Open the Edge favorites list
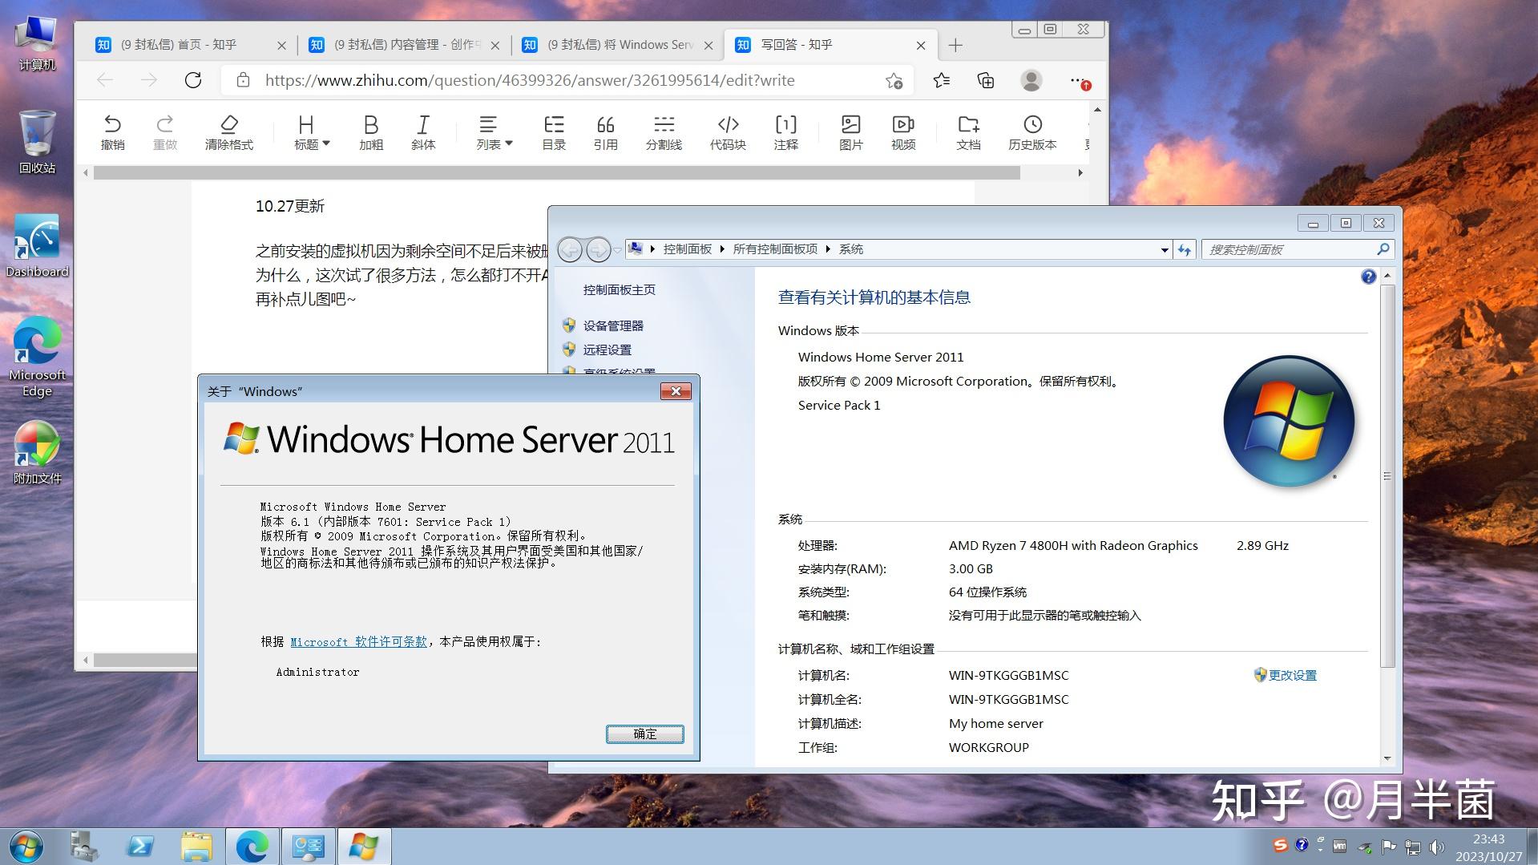Screen dimensions: 1538x865 [x=942, y=80]
